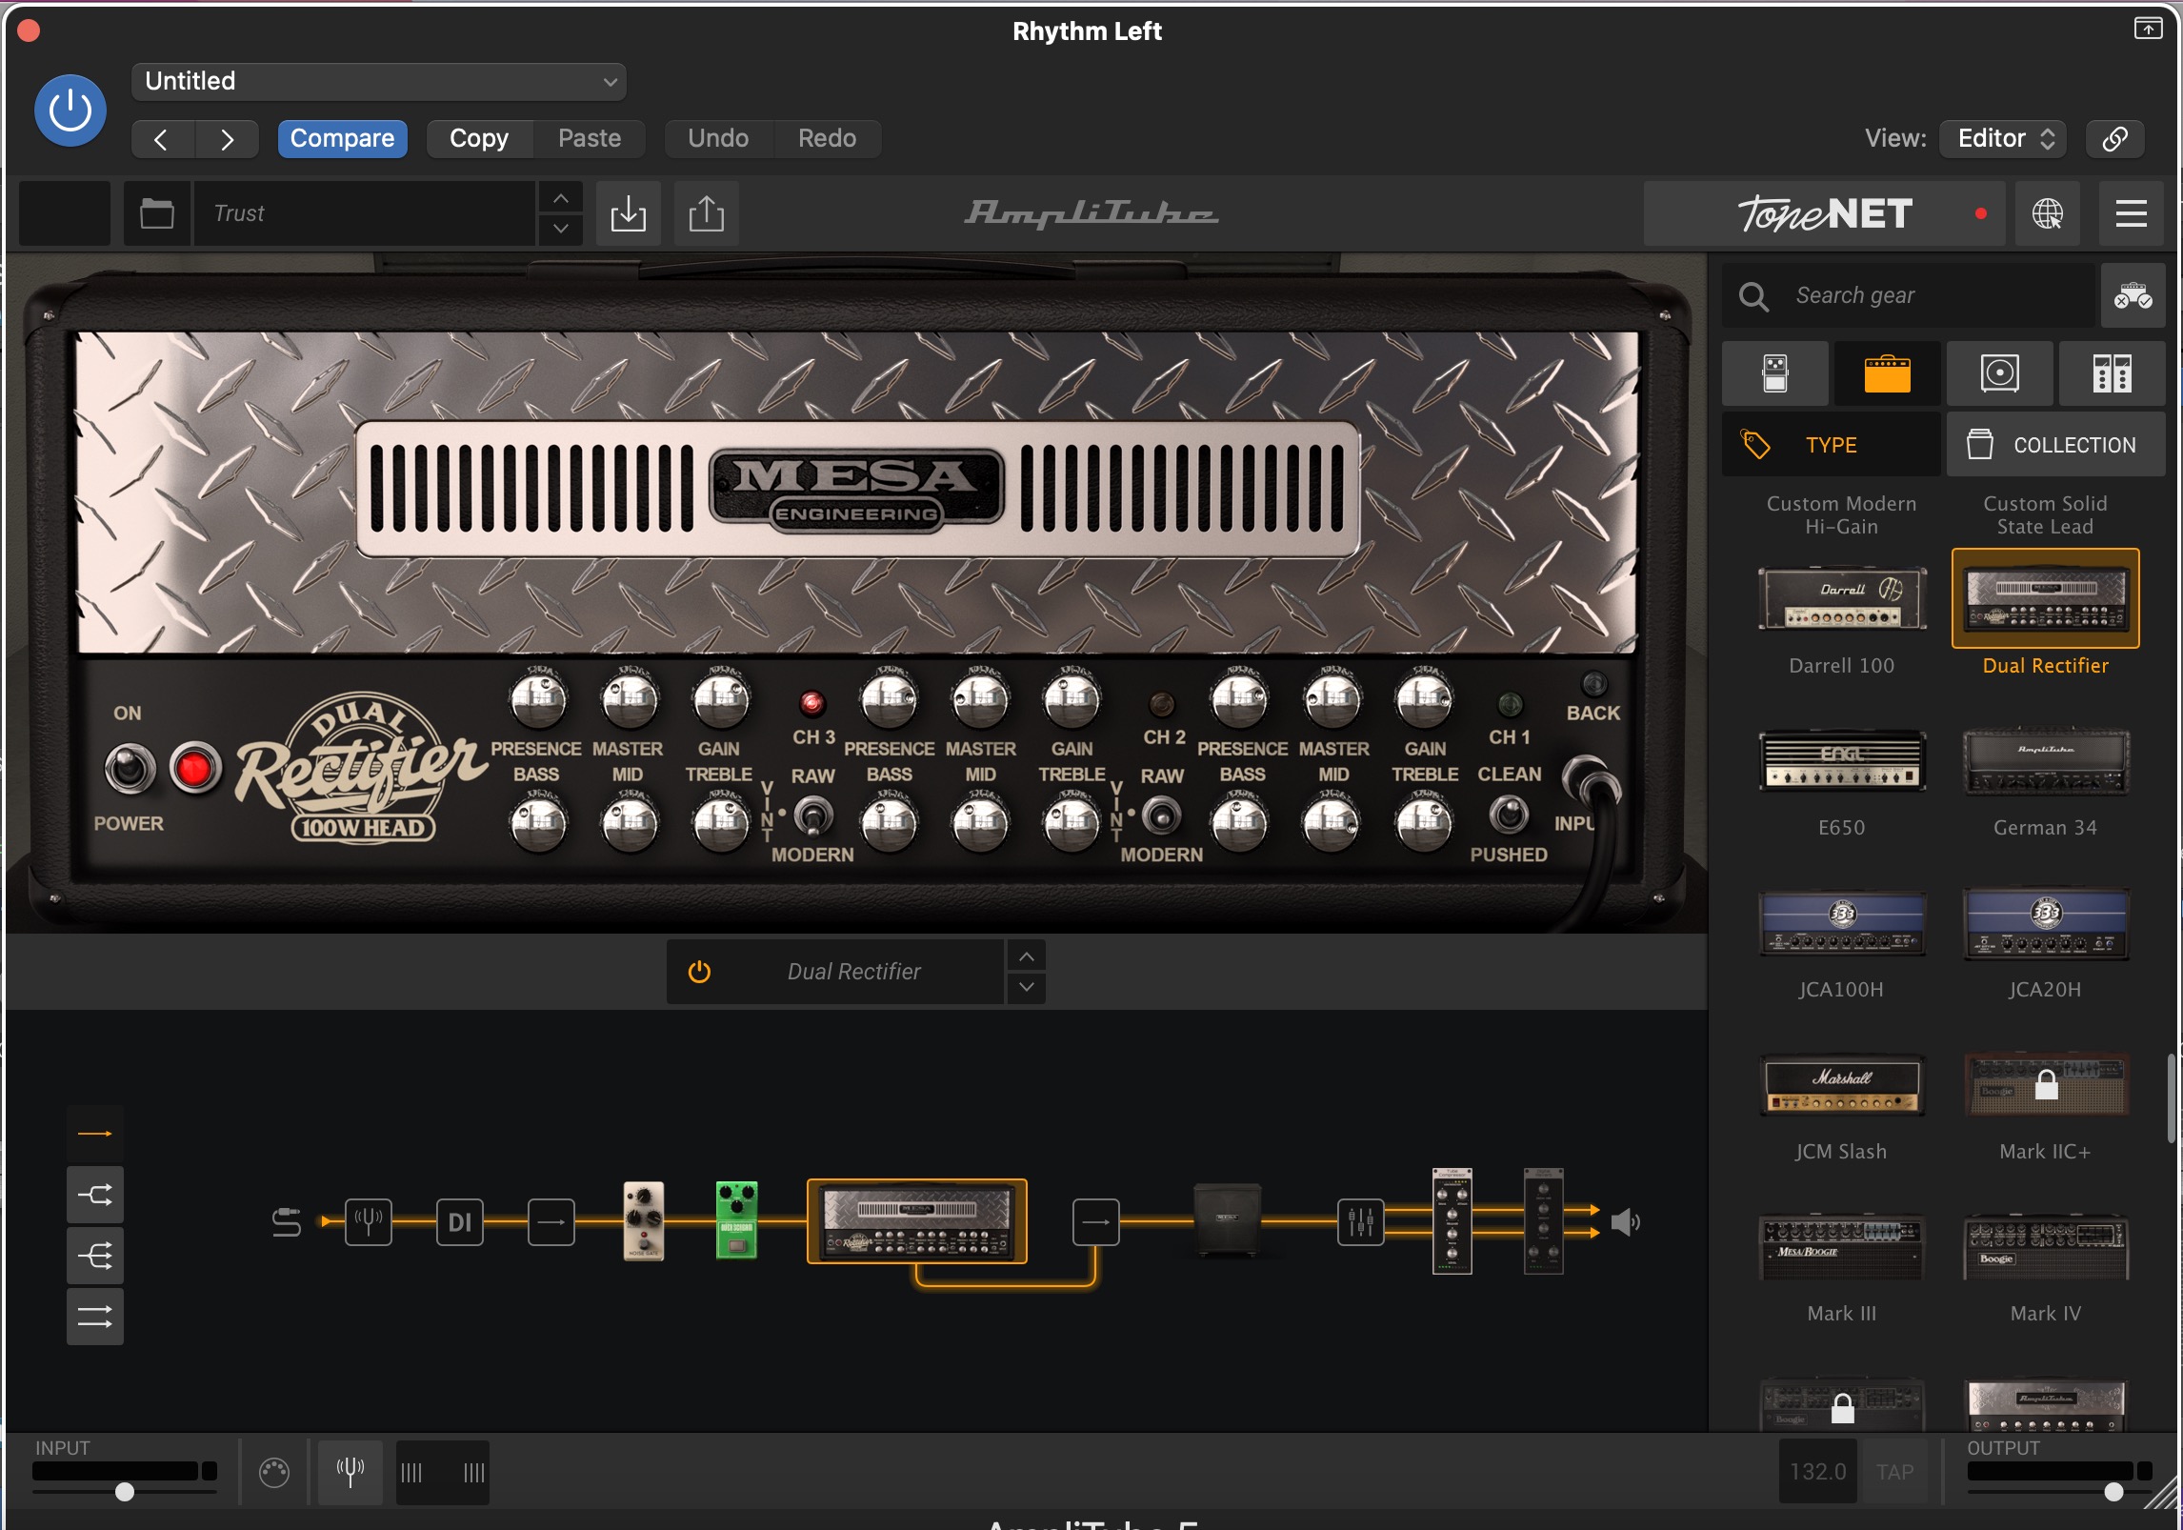Adjust the INPUT level slider

click(125, 1491)
